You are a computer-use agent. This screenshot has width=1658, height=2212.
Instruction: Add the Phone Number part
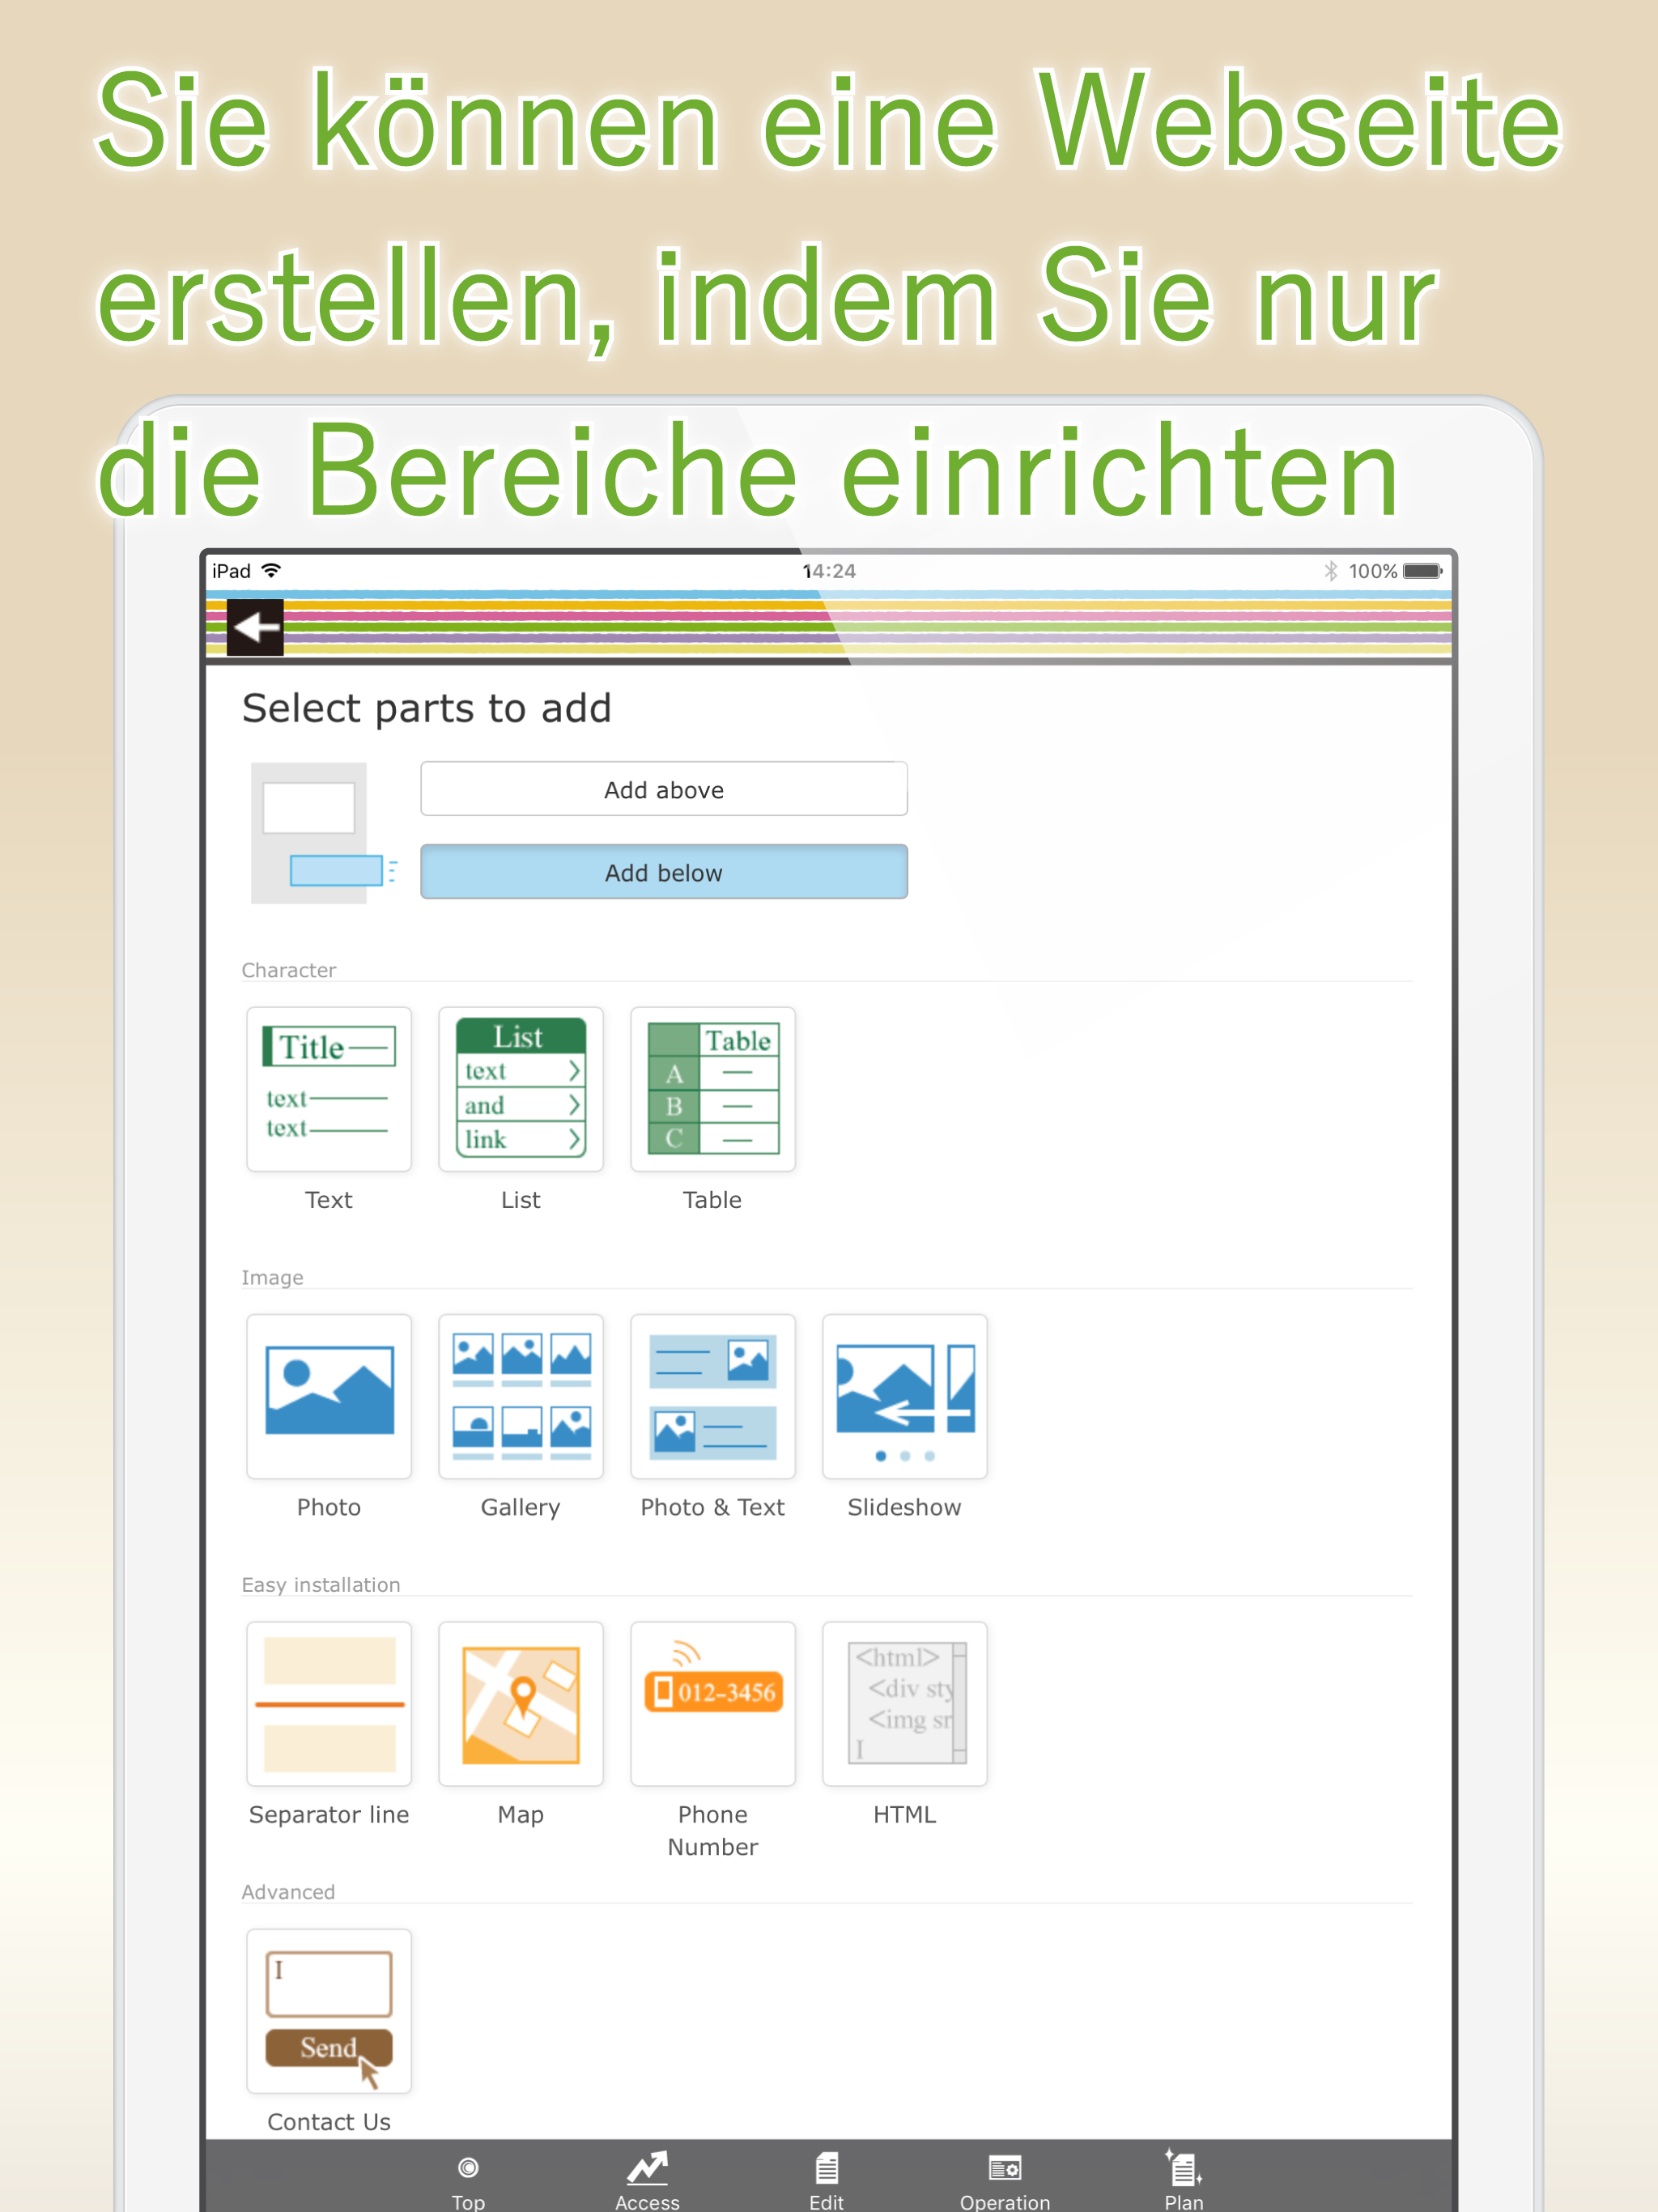(x=712, y=1703)
